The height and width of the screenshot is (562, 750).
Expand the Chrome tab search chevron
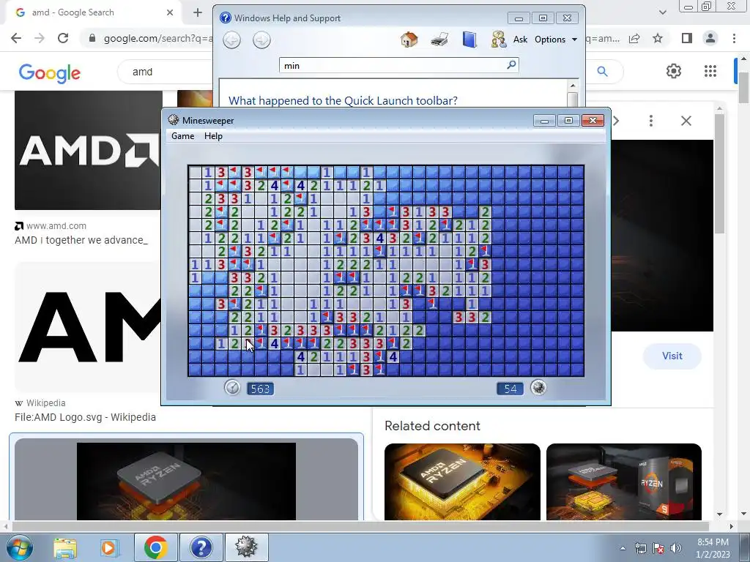[662, 12]
